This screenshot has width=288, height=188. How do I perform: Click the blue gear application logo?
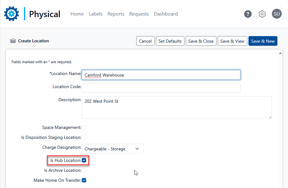pos(12,14)
